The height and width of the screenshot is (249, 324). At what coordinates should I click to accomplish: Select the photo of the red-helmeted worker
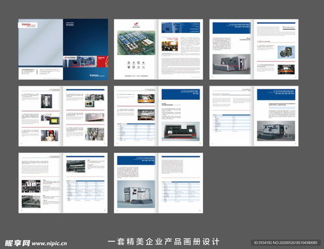pyautogui.click(x=49, y=136)
